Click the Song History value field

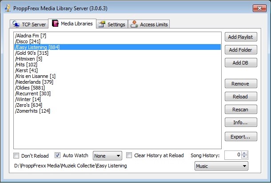pyautogui.click(x=233, y=155)
